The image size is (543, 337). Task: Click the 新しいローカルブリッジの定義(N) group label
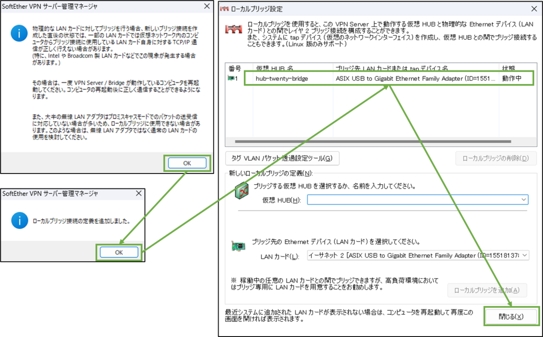[x=271, y=173]
